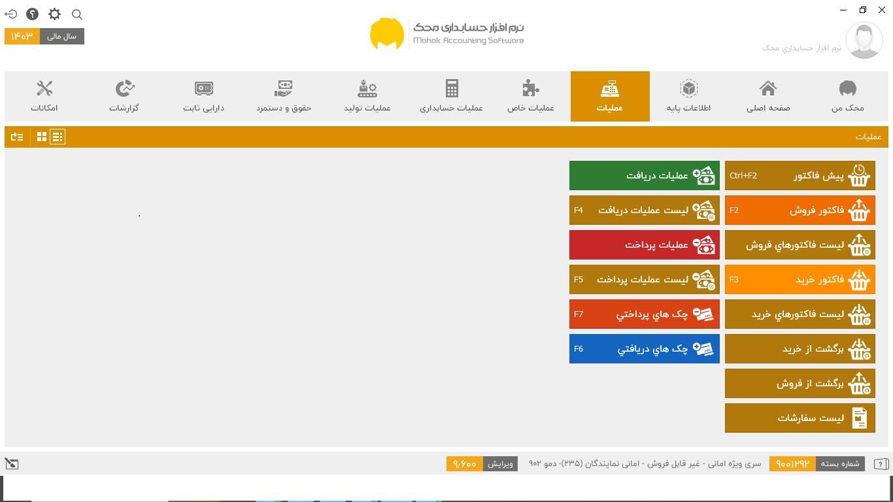Viewport: 893px width, 502px height.
Task: Open برگشت از خرید label
Action: pos(813,348)
